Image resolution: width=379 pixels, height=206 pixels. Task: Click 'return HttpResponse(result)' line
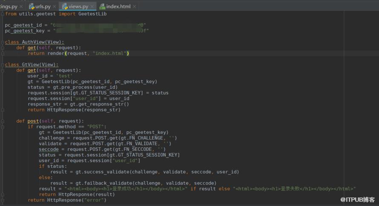pyautogui.click(x=77, y=195)
